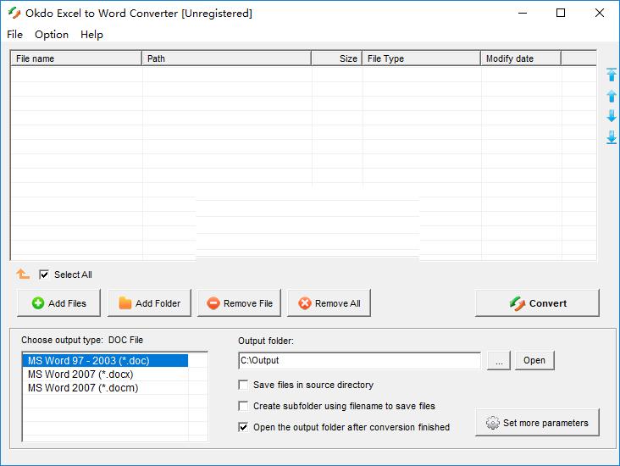Enable Create subfolder using filename option
620x466 pixels.
click(243, 406)
